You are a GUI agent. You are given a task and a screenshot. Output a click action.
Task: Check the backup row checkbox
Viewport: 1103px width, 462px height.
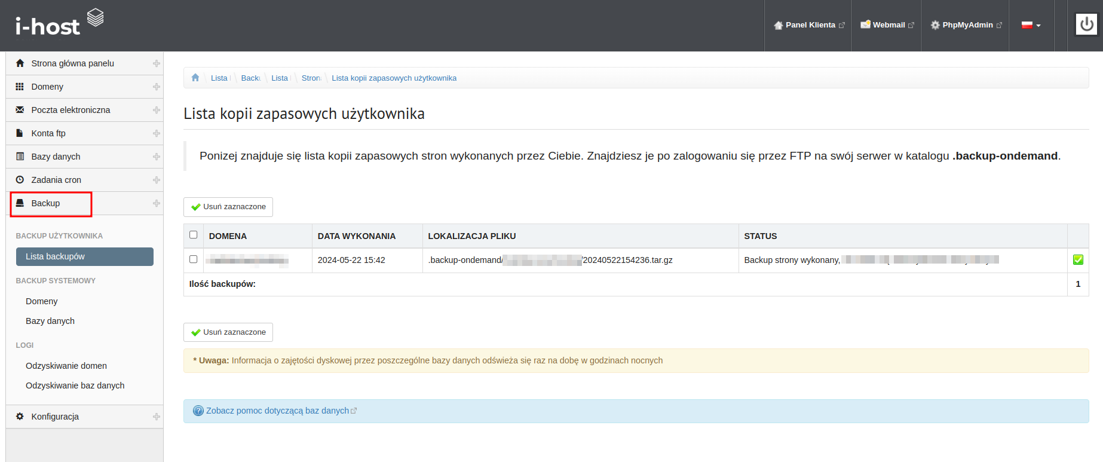(x=193, y=259)
